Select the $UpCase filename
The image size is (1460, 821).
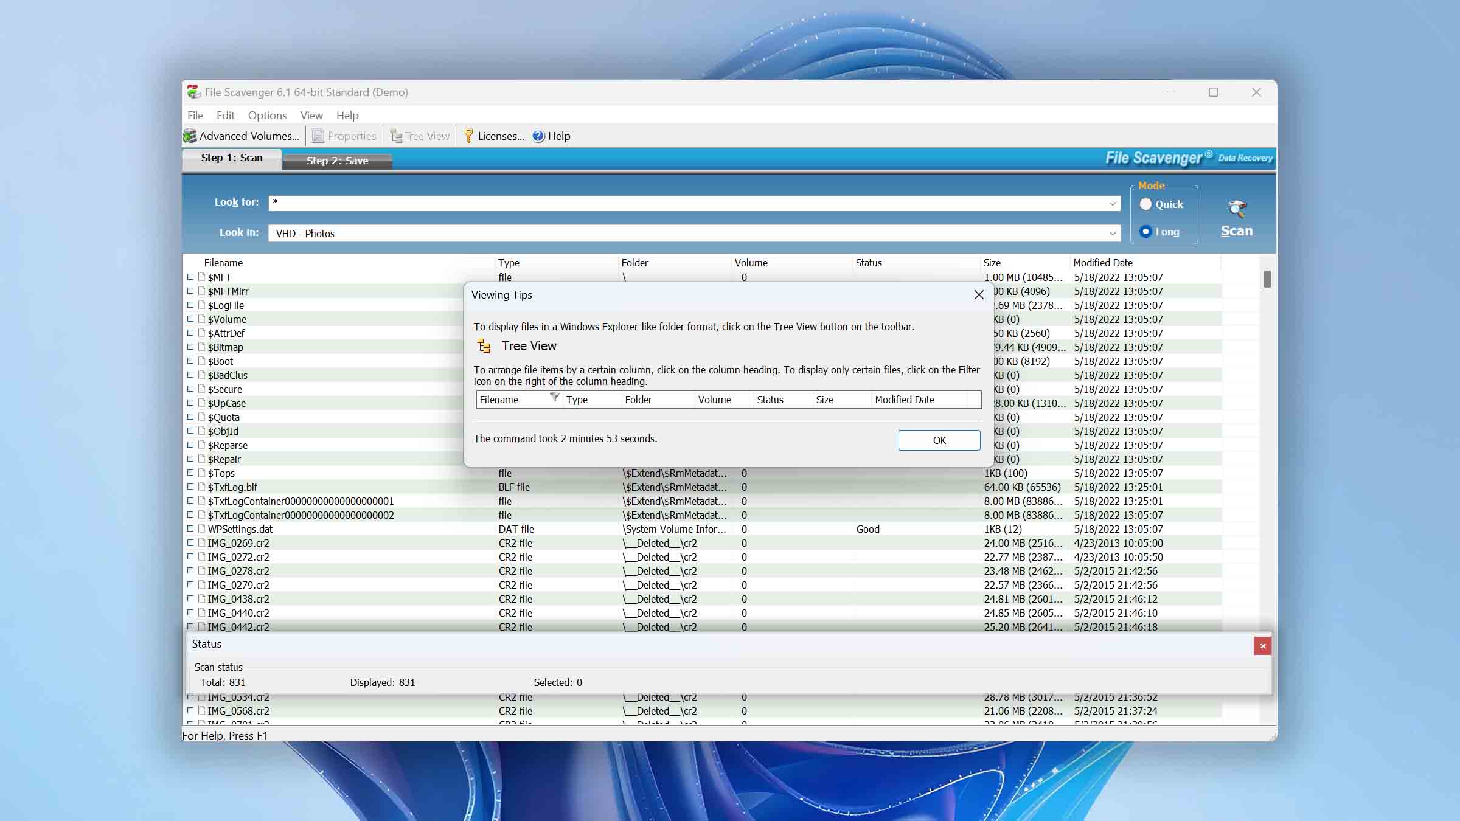227,403
